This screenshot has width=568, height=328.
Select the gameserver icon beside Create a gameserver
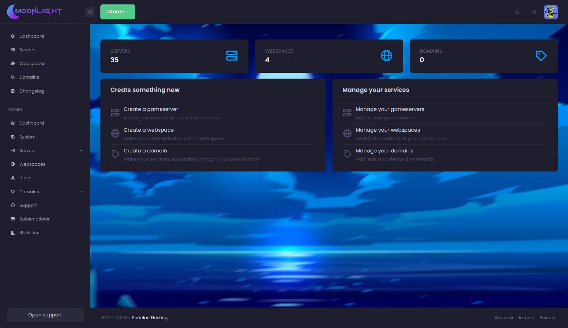click(115, 113)
